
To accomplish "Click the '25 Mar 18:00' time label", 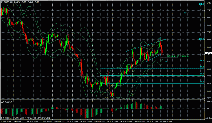I will pyautogui.click(x=113, y=121).
